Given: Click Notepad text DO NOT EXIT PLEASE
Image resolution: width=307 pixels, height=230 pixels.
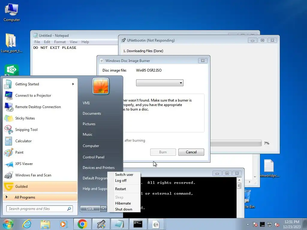Looking at the screenshot, I should click(55, 48).
